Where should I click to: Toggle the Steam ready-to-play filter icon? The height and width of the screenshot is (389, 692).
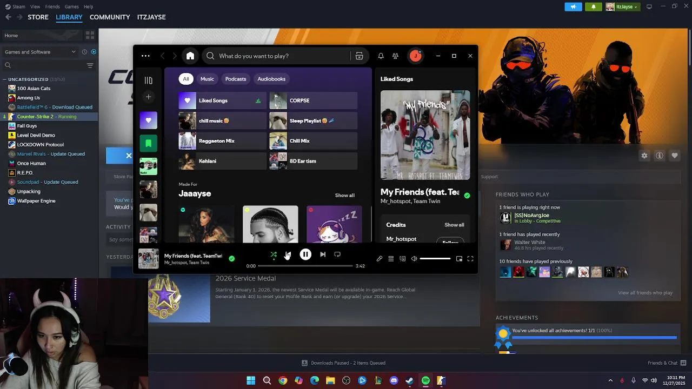tap(94, 52)
